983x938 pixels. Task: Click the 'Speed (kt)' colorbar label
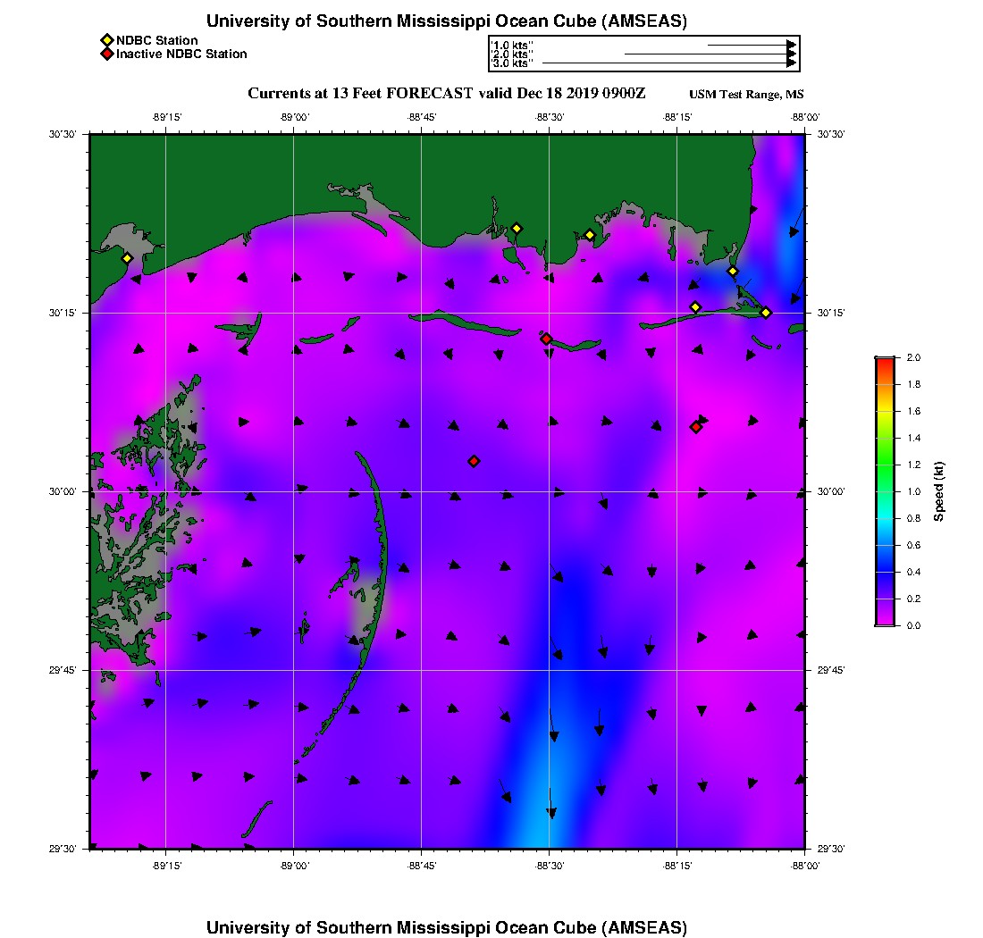(x=938, y=491)
